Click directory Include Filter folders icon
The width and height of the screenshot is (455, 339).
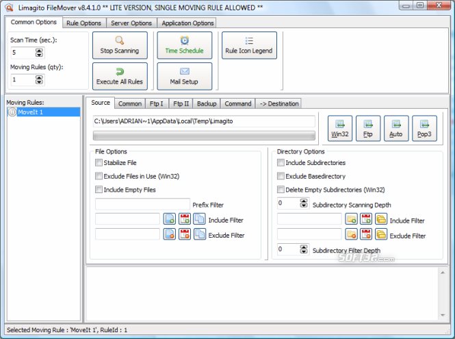click(x=381, y=219)
